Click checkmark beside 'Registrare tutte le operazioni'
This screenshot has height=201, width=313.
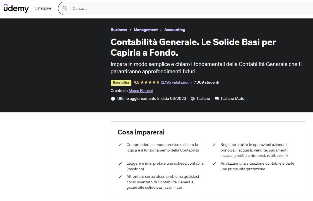(x=214, y=145)
